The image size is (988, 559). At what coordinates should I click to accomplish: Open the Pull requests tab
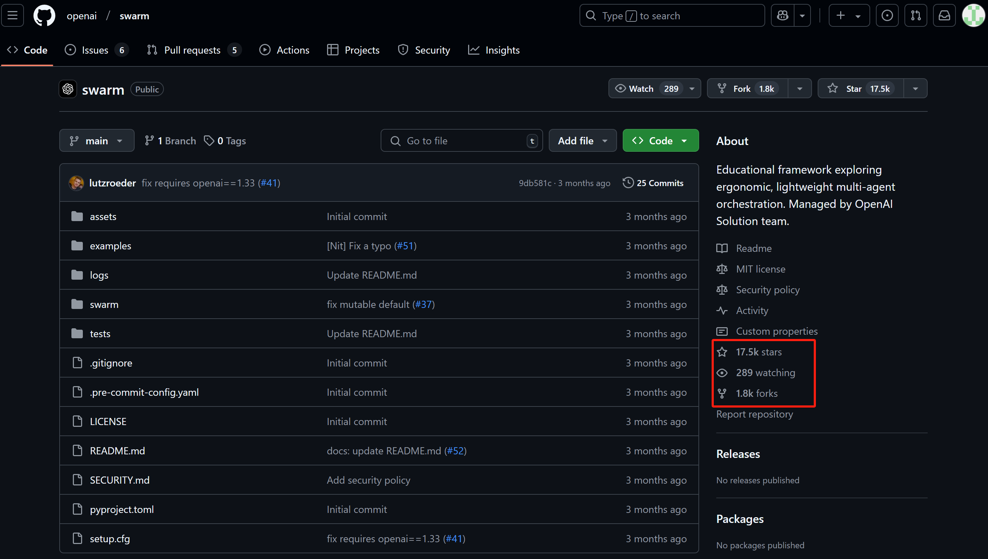coord(194,50)
